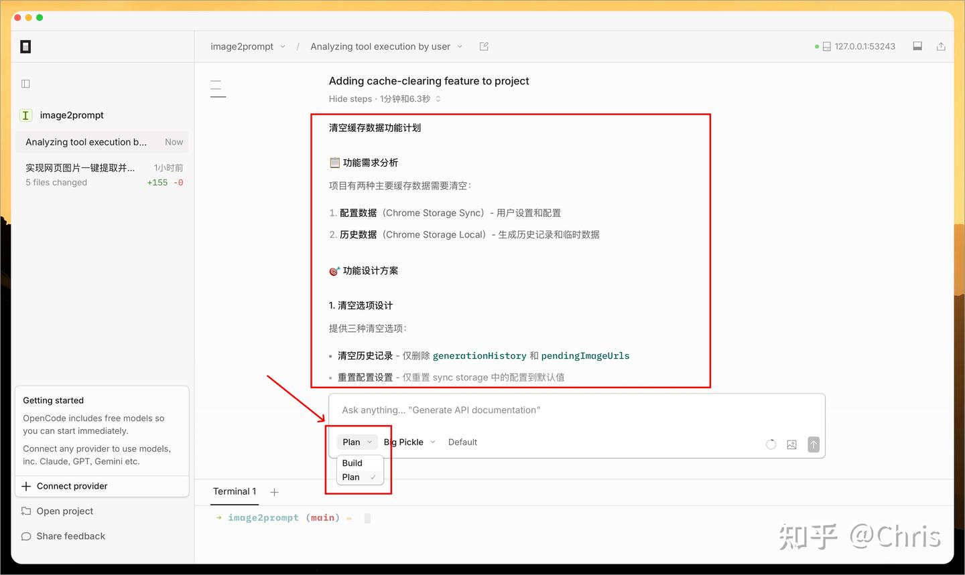Add a new terminal with the plus icon
The width and height of the screenshot is (965, 575).
coord(274,492)
